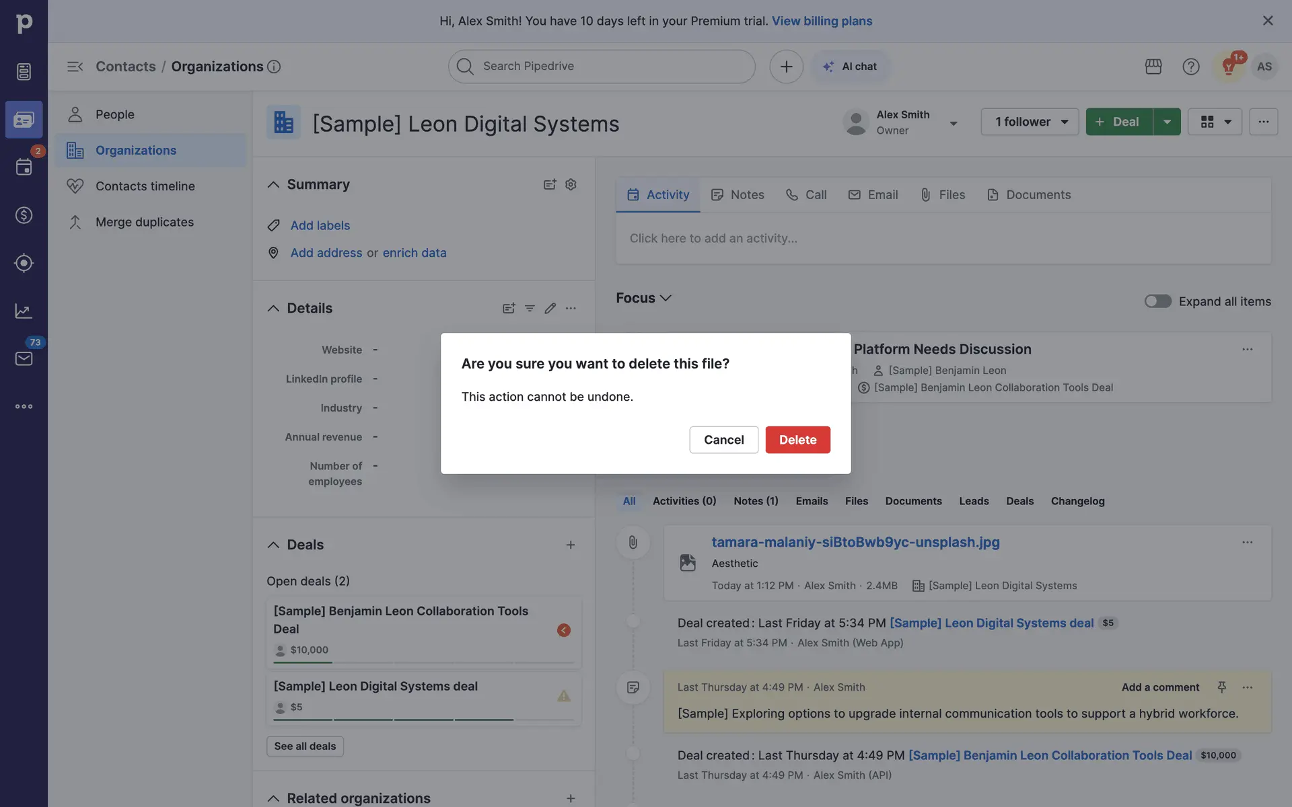Click the Search Pipedrive field
Viewport: 1292px width, 807px height.
coord(602,67)
